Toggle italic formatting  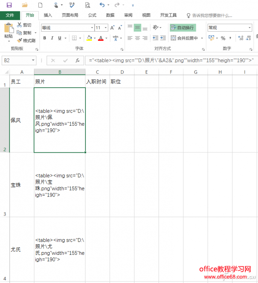pos(52,38)
